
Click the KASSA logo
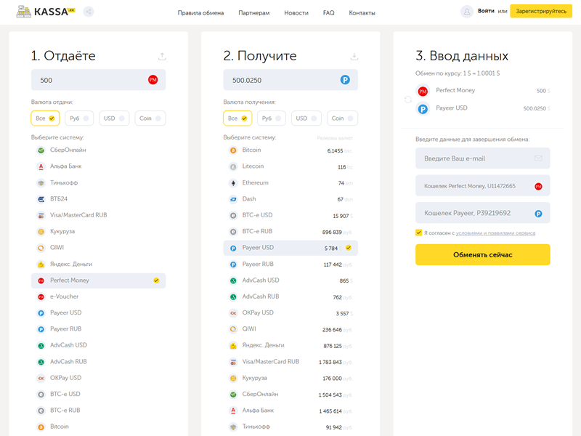pyautogui.click(x=46, y=12)
